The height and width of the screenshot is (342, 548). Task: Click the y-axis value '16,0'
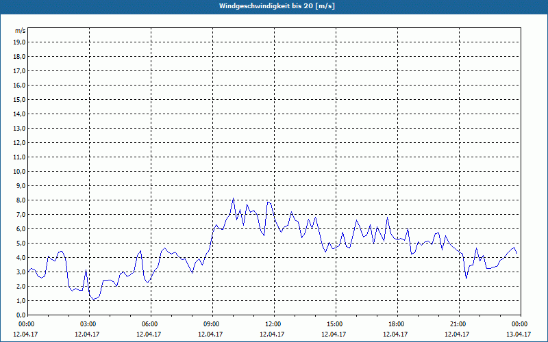coord(20,85)
